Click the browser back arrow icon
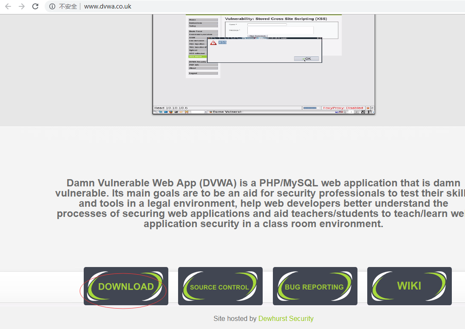This screenshot has width=465, height=329. click(8, 6)
